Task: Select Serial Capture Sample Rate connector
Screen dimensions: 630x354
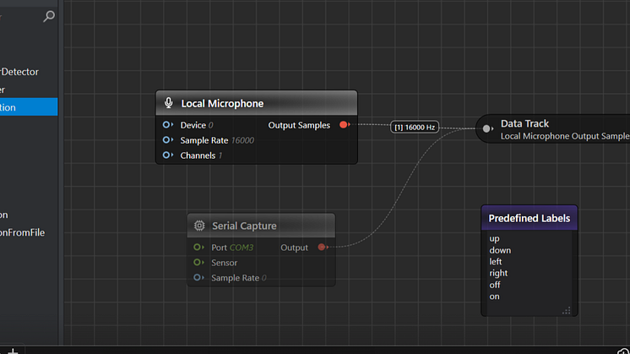Action: tap(198, 277)
